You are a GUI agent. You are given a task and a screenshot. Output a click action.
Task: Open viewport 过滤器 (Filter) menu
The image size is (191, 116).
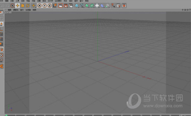[x=28, y=10]
